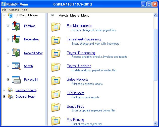Click the Bonus Files folder icon
159x127 pixels.
click(x=56, y=107)
